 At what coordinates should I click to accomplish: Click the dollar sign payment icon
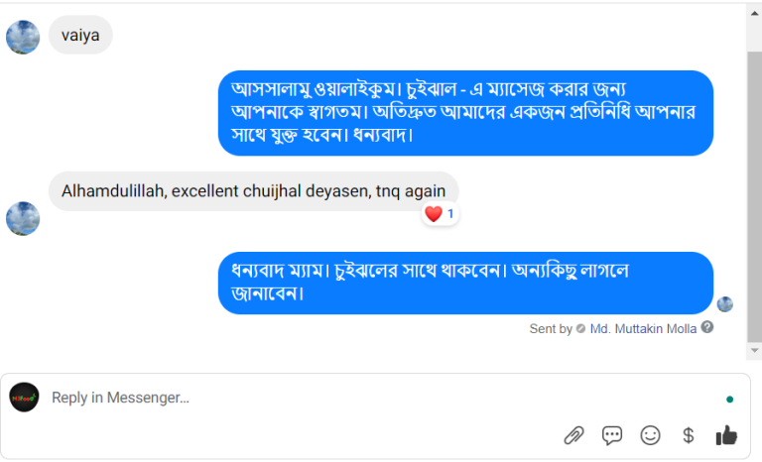tap(688, 434)
